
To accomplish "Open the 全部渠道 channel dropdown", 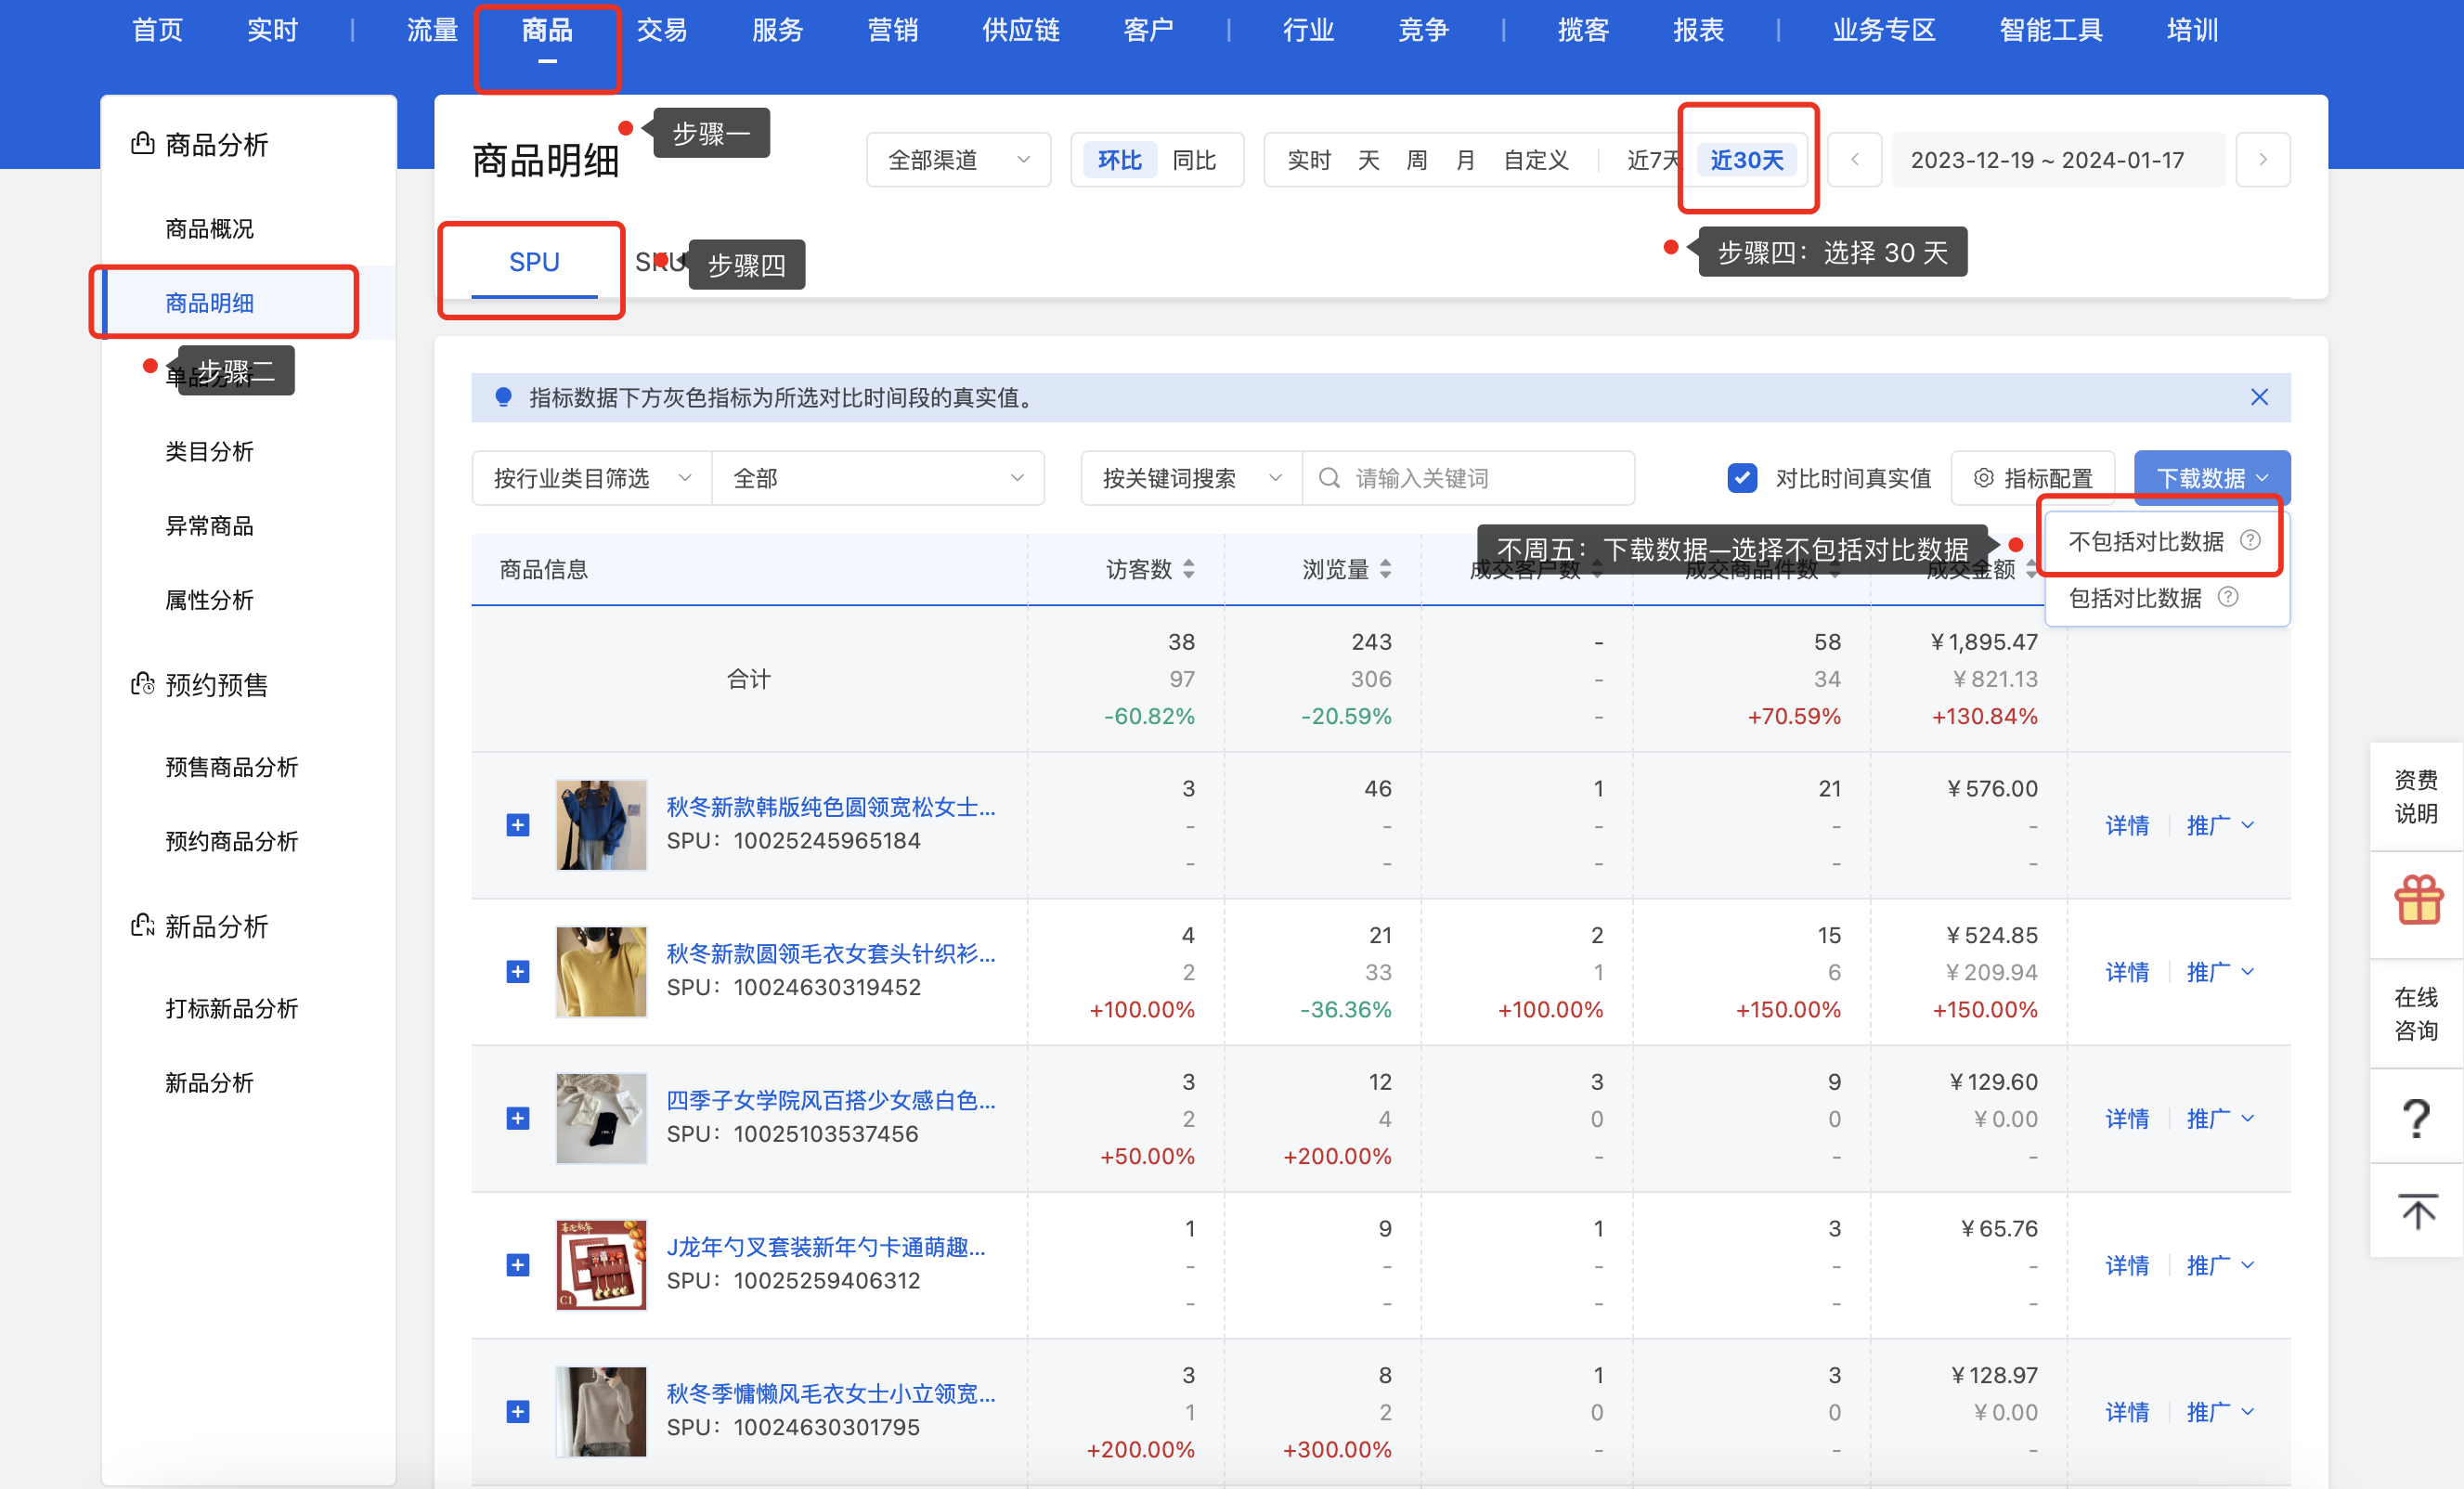I will point(957,160).
